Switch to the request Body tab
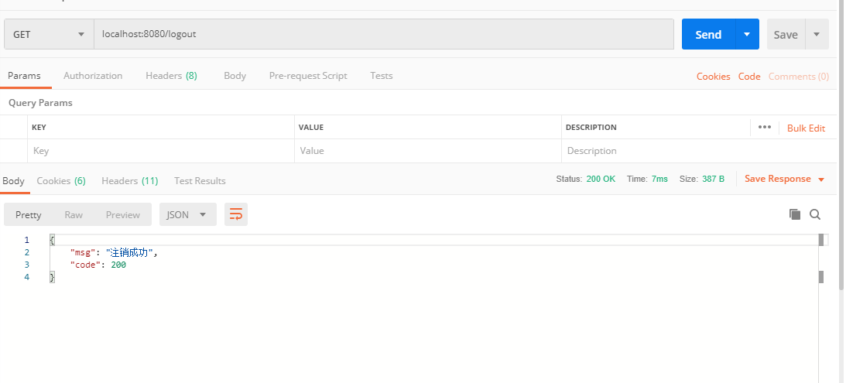 coord(235,76)
